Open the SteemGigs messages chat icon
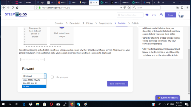Screen dimensions: 191x107 pyautogui.click(x=147, y=15)
